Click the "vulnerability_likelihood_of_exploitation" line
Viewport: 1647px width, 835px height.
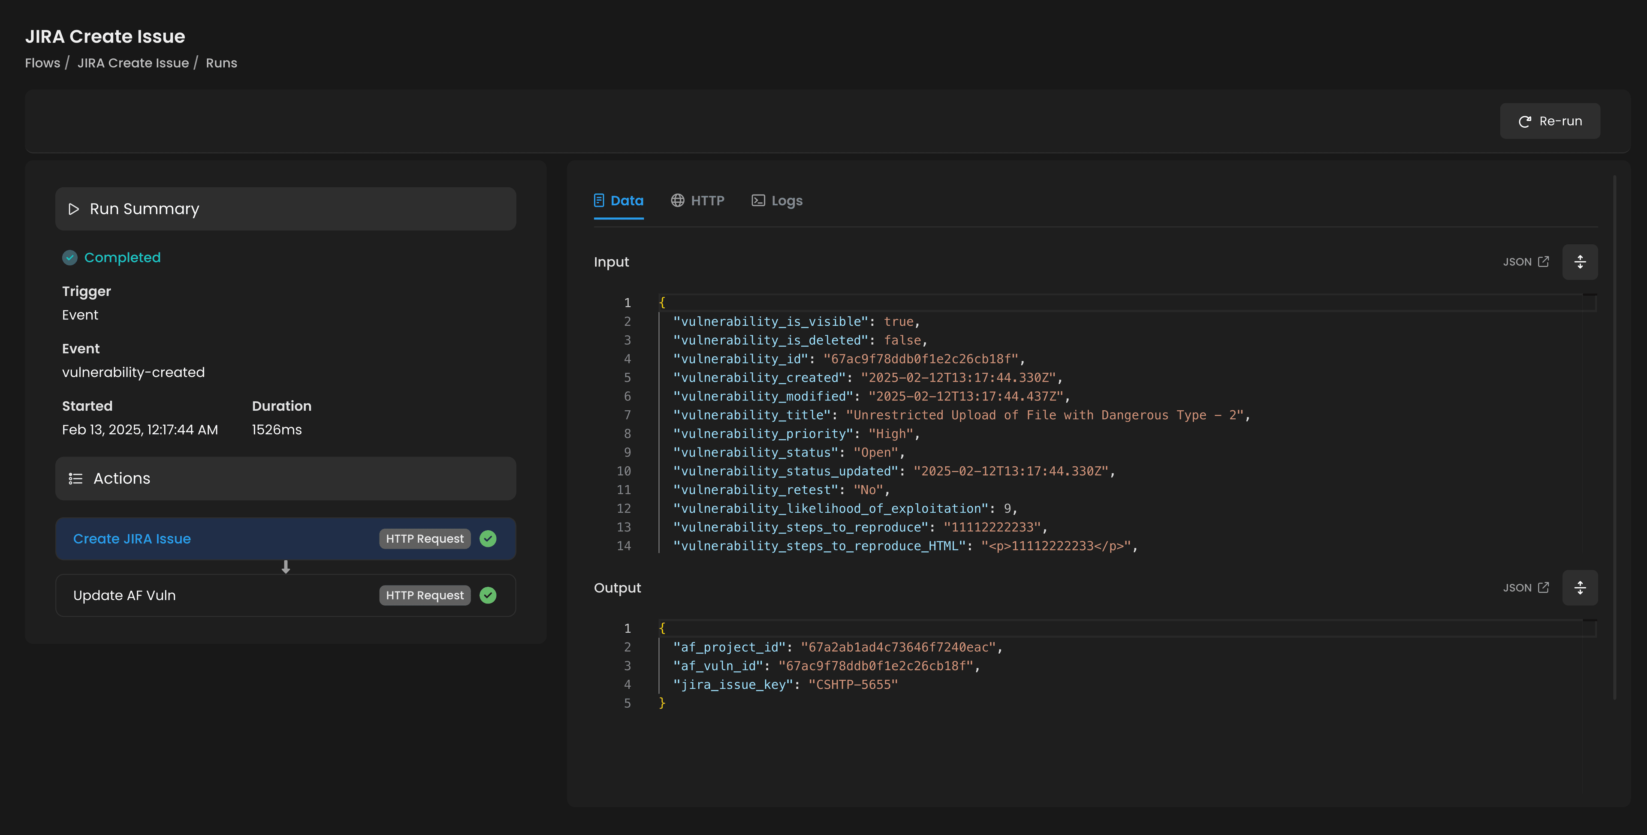tap(845, 508)
